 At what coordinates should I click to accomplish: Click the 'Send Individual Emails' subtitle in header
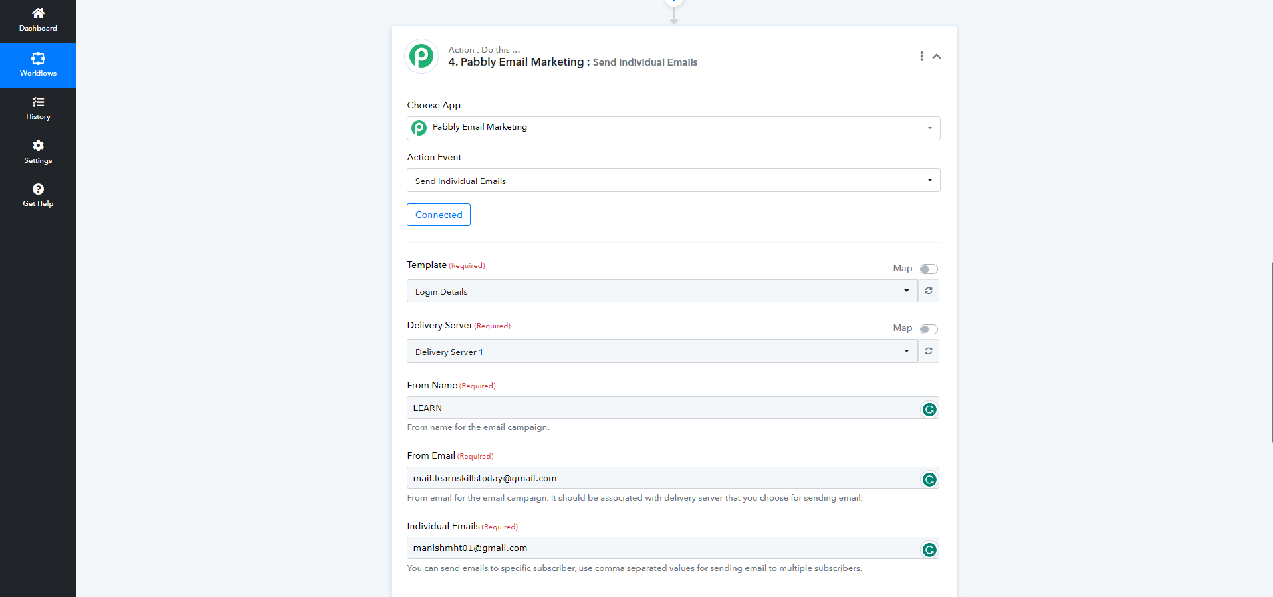pyautogui.click(x=645, y=62)
